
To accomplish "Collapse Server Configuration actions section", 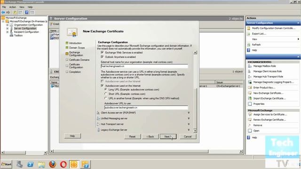I will coord(298,23).
